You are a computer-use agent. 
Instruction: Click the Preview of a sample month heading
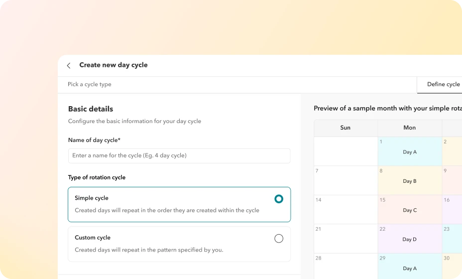click(x=388, y=108)
